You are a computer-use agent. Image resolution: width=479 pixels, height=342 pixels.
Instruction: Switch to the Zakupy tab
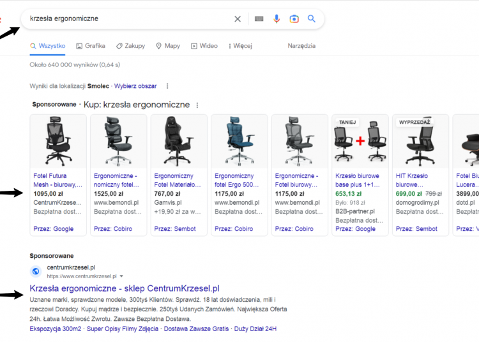click(130, 46)
